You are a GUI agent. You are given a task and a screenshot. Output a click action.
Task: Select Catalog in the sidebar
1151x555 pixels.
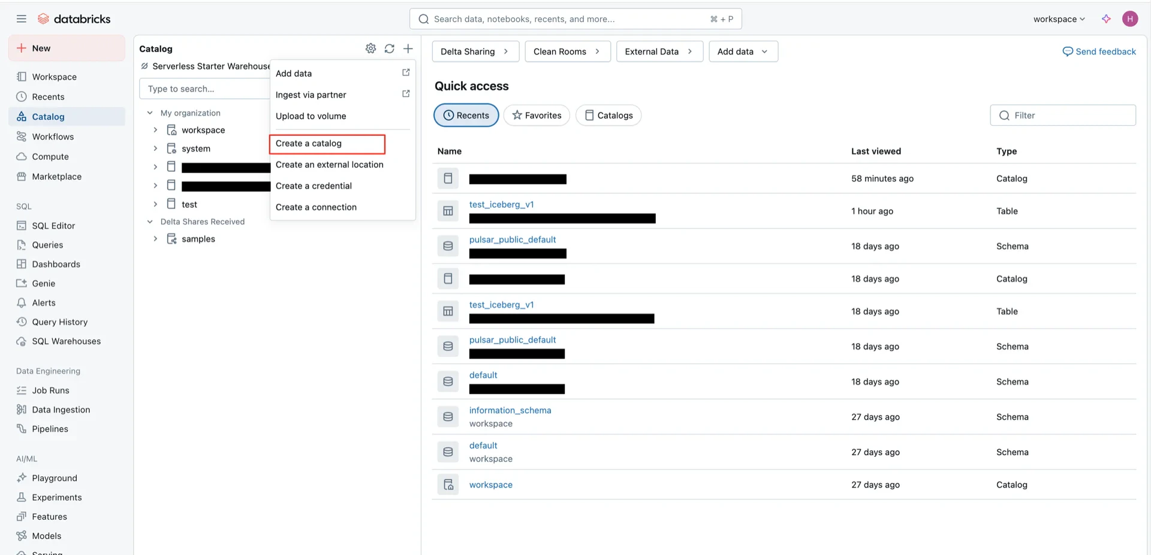click(67, 117)
